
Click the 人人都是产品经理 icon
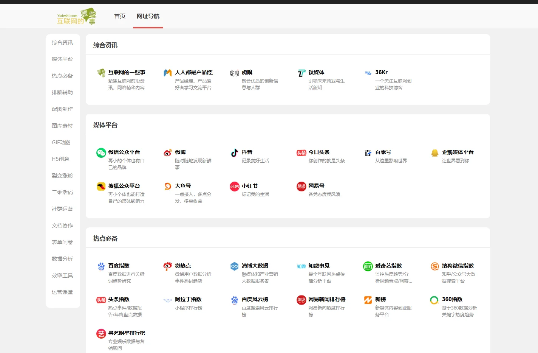(168, 73)
